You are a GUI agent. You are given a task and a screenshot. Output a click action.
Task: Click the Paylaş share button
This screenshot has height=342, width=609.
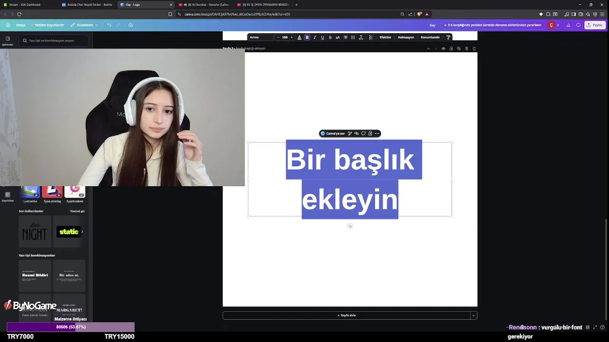pos(595,25)
